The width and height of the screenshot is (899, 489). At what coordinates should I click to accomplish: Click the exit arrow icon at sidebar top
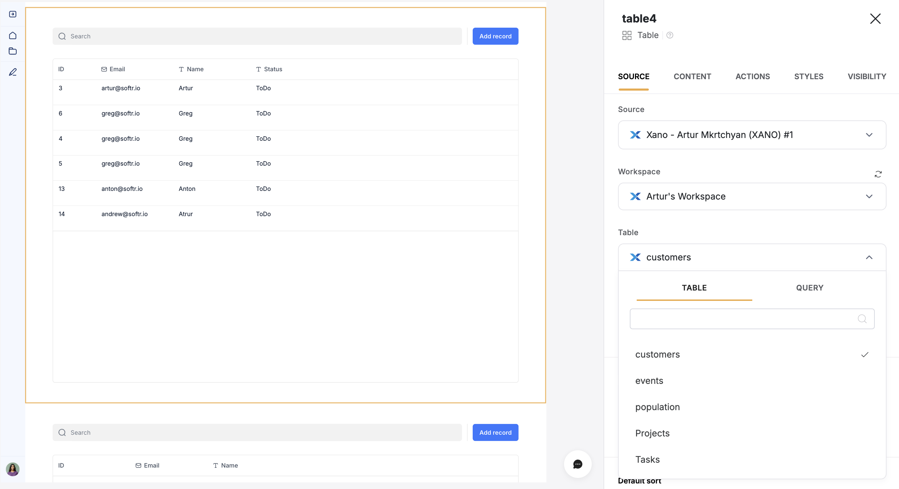coord(12,14)
